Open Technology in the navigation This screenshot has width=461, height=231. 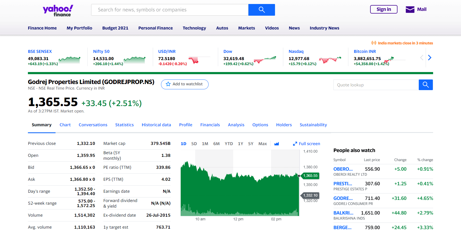point(194,28)
